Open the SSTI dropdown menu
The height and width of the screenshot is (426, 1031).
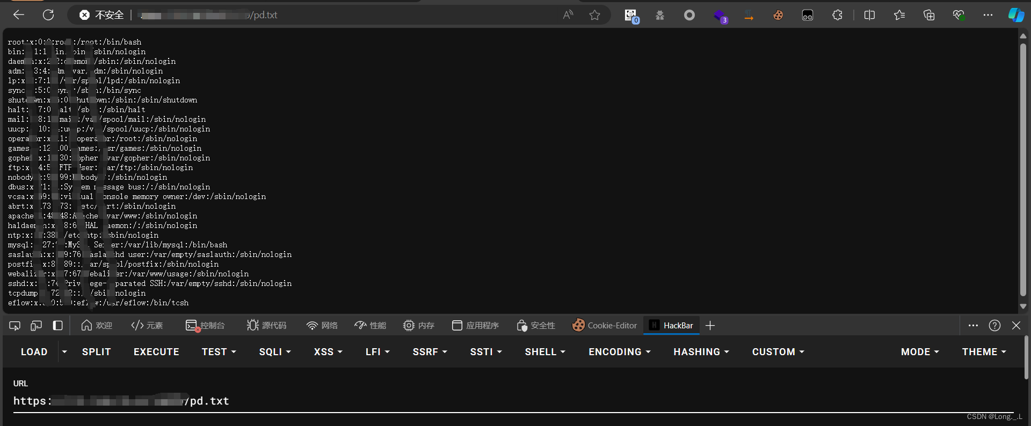click(486, 352)
